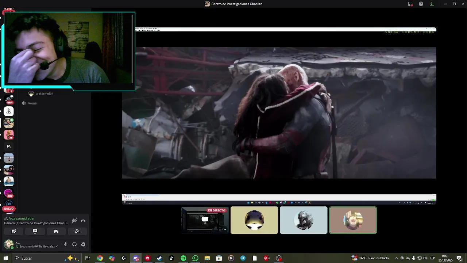The image size is (467, 263).
Task: Open Spotify from the taskbar
Action: [183, 258]
